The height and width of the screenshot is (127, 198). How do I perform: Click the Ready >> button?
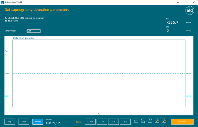point(182,122)
